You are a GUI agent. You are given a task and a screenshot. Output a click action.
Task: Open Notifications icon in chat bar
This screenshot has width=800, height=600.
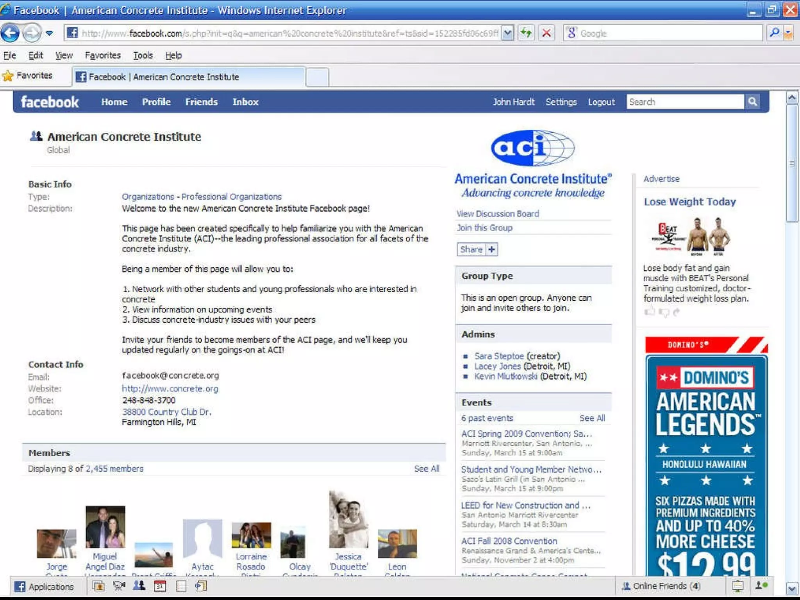tap(737, 586)
